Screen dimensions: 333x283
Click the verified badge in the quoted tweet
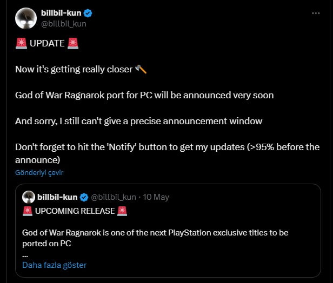tap(84, 197)
